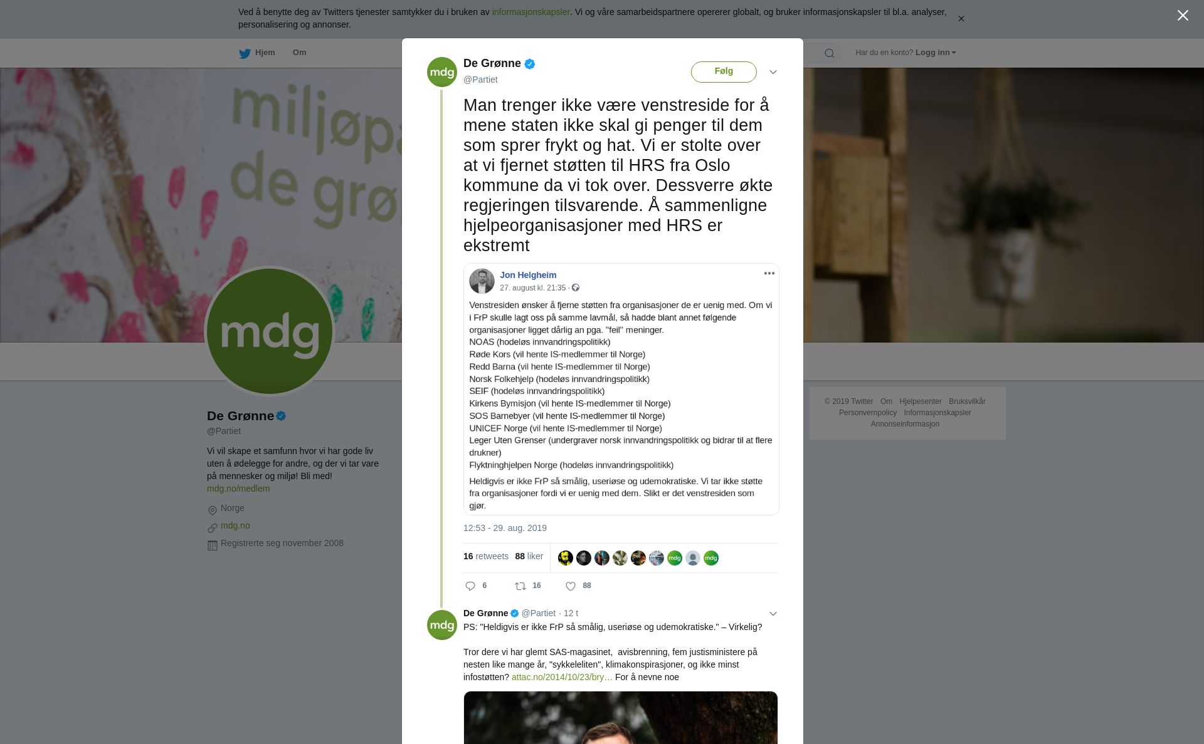Click the search magnifier icon

[830, 53]
